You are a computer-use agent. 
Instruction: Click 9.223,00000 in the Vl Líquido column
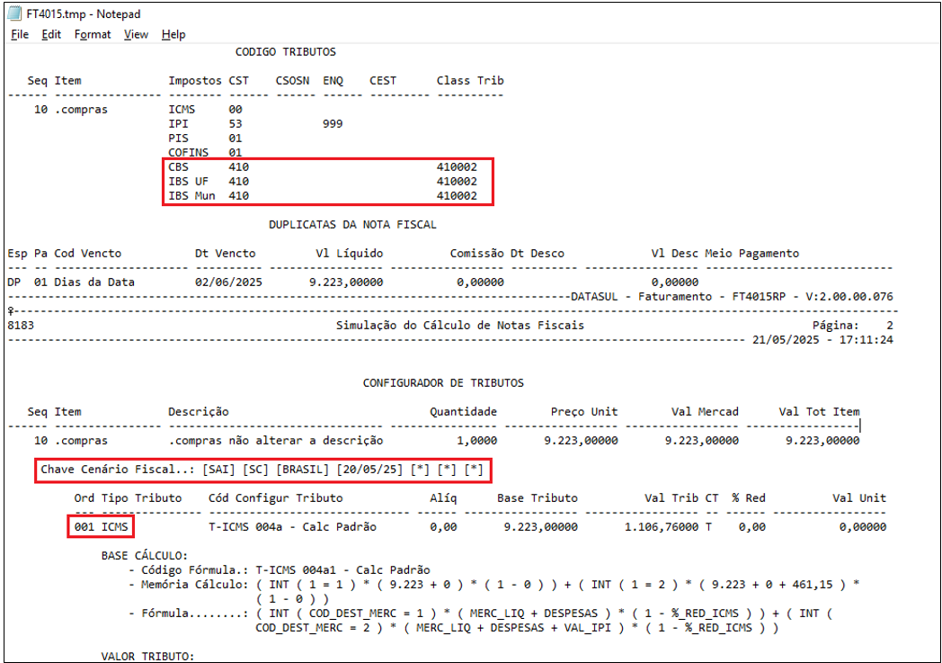[346, 282]
